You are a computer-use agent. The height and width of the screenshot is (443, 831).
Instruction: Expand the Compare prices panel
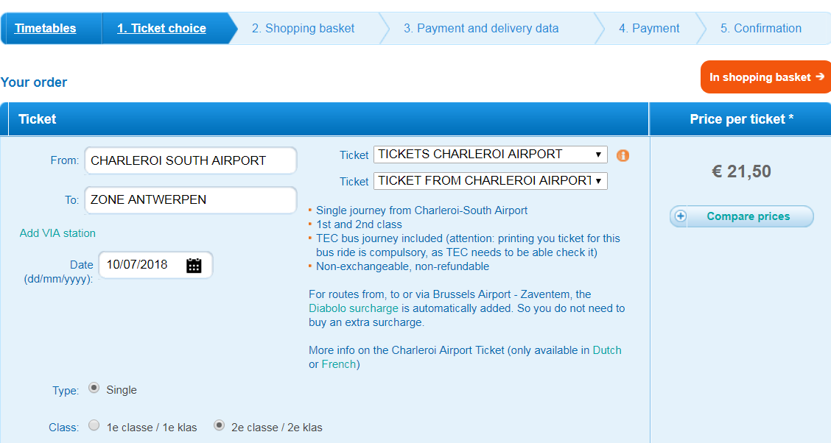pos(741,216)
